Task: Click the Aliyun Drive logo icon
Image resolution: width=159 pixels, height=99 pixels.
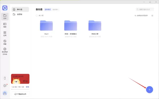Action: (5, 8)
